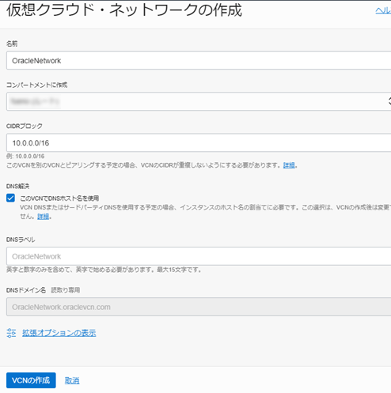This screenshot has height=393, width=391.
Task: Click into the CIDRブロック field with 10.0.0.0/16
Action: (199, 142)
